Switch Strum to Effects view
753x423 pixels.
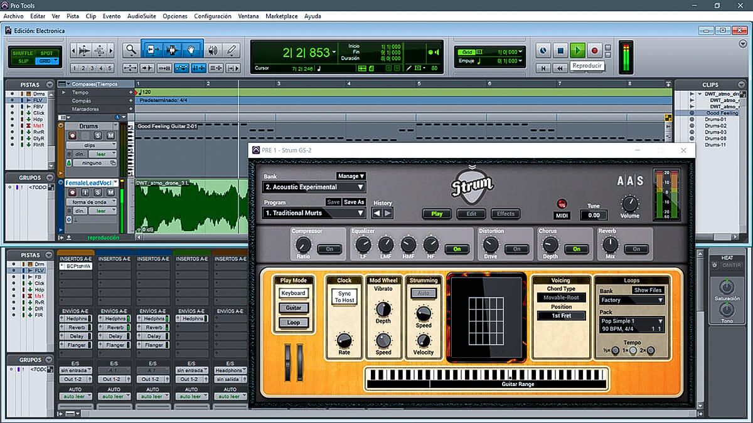pos(506,214)
